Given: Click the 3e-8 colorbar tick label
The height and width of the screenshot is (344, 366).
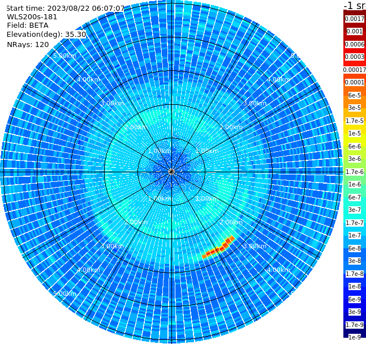Looking at the screenshot, I should pos(355,261).
